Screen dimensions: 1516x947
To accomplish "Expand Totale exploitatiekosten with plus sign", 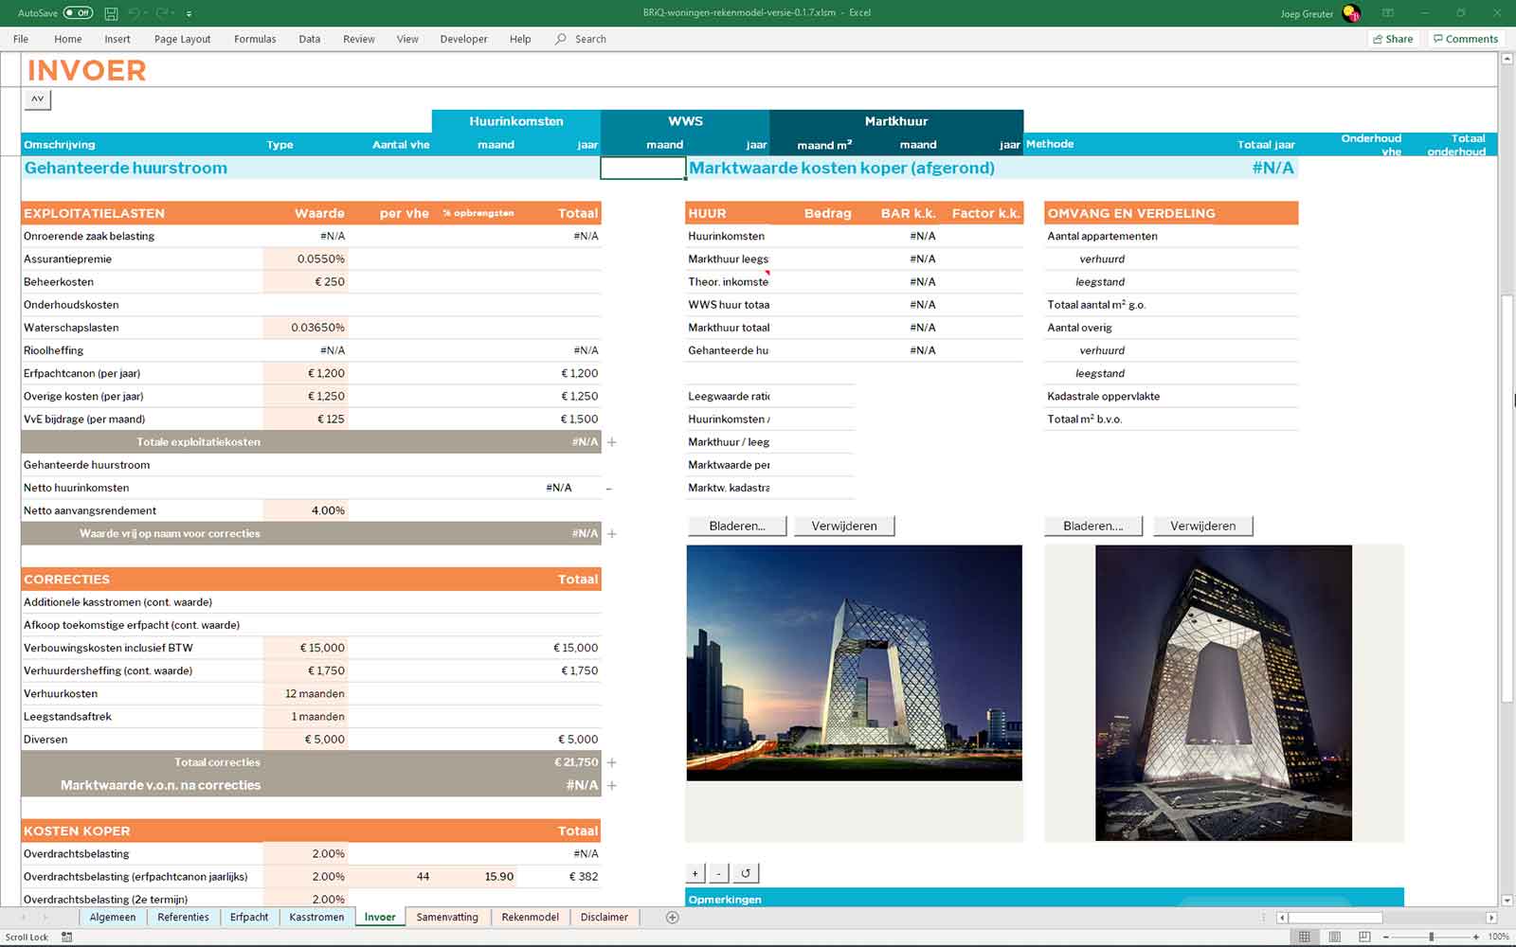I will (612, 442).
